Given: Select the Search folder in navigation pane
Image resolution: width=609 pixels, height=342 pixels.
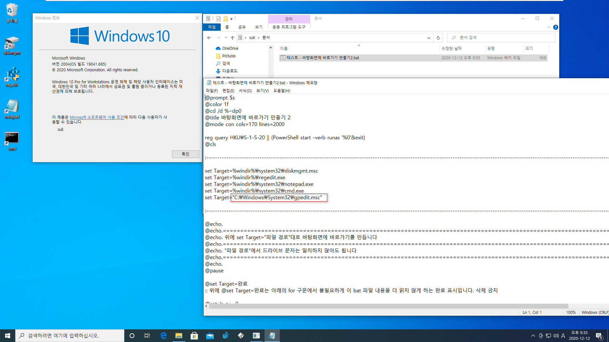Looking at the screenshot, I should pyautogui.click(x=223, y=64).
